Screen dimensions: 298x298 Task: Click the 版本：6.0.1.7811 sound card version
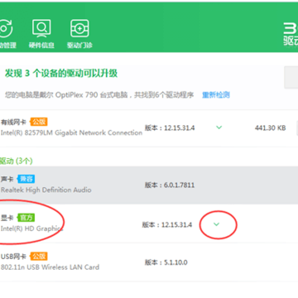point(170,185)
